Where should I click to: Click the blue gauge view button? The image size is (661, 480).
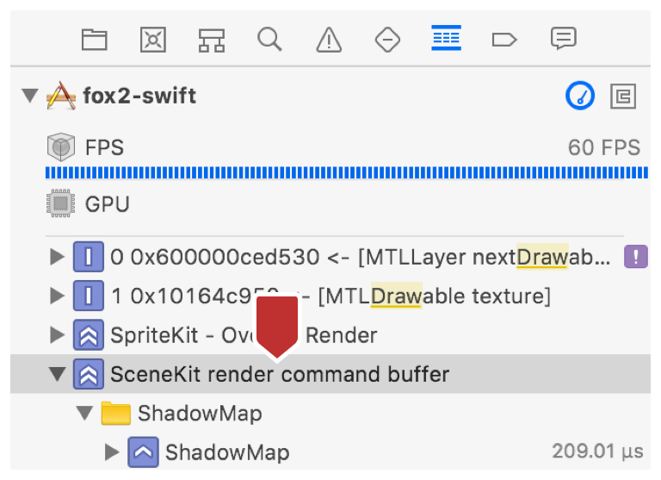tap(580, 96)
